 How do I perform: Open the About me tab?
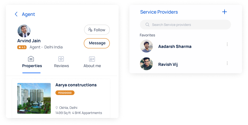pyautogui.click(x=92, y=66)
